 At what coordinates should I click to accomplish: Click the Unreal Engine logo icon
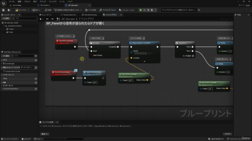[4, 4]
